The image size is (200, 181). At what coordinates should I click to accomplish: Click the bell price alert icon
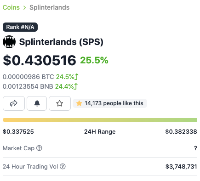click(37, 103)
